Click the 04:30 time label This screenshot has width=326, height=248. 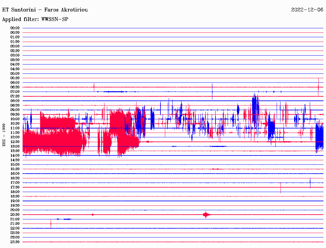coord(15,69)
